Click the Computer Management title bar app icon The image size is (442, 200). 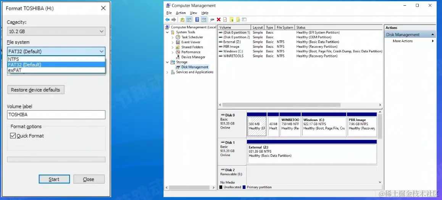(x=168, y=5)
